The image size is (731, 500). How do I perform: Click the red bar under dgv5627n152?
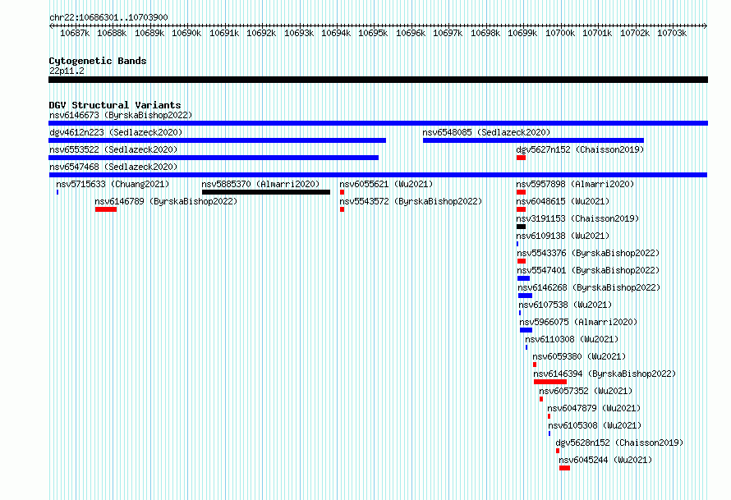coord(522,158)
